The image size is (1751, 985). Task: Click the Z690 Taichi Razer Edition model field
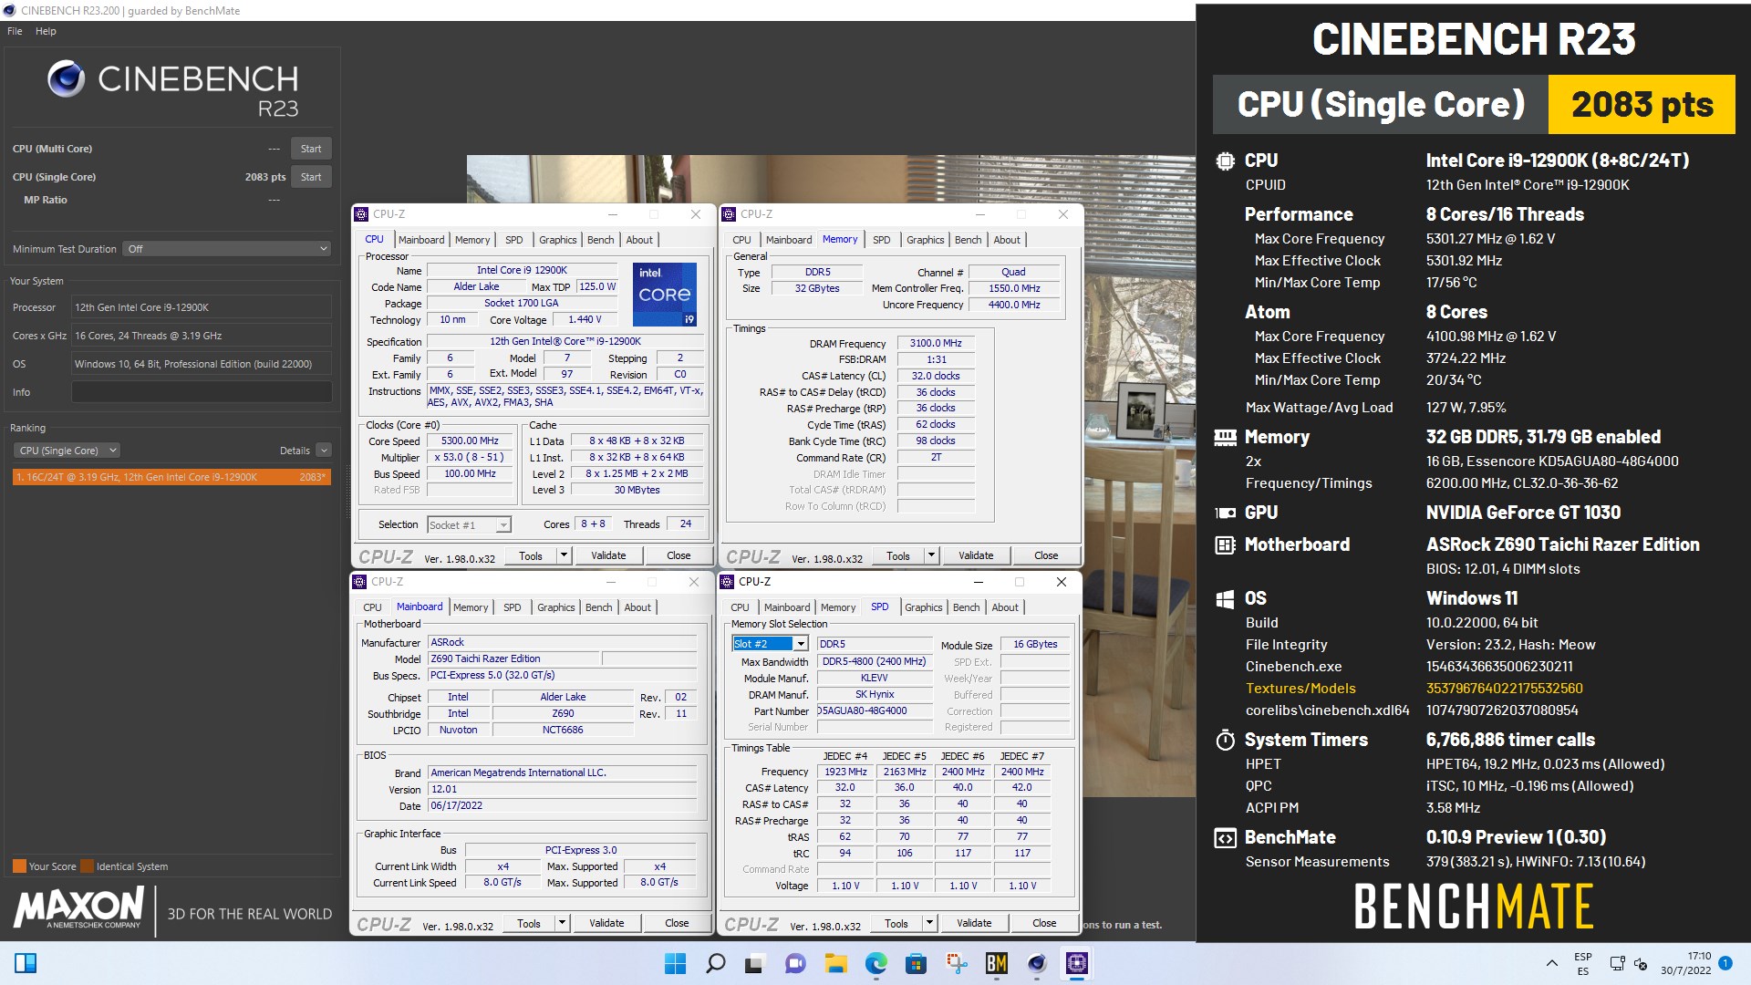point(514,658)
